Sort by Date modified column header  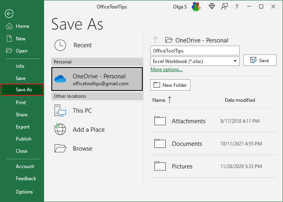point(240,100)
